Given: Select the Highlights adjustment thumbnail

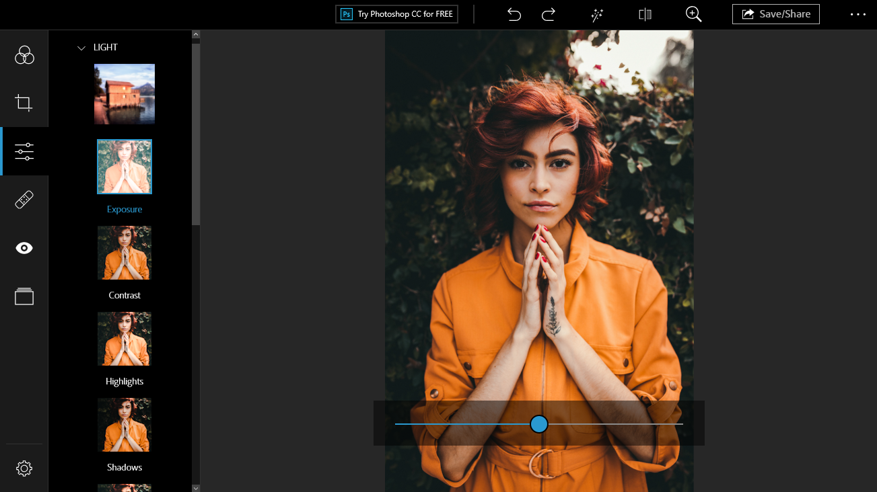Looking at the screenshot, I should tap(124, 339).
